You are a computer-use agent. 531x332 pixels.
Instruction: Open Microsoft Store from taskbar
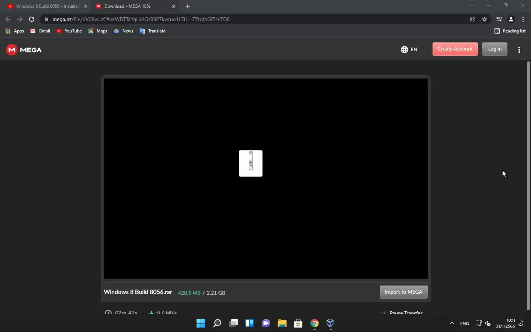(298, 324)
